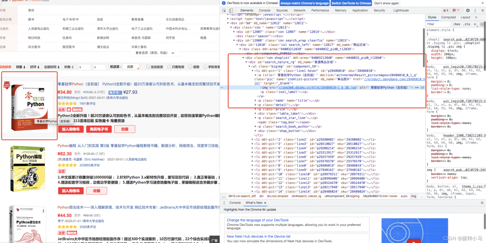The height and width of the screenshot is (243, 486).
Task: Dismiss the DevTools language notification bar
Action: click(483, 3)
